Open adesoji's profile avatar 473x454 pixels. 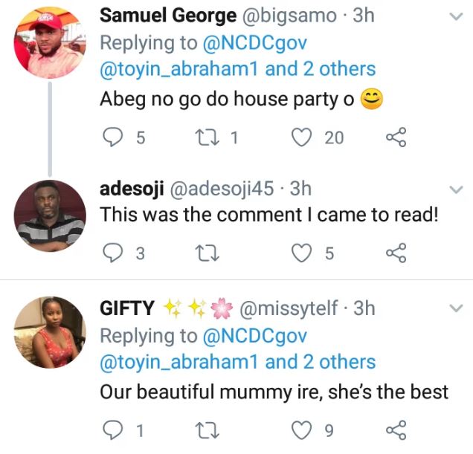[50, 215]
